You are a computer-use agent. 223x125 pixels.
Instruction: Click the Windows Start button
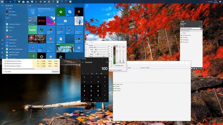[x=2, y=2]
